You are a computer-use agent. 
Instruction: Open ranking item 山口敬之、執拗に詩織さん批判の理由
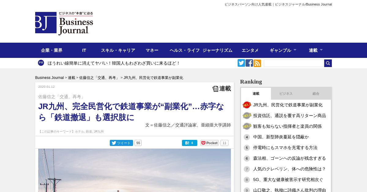[x=290, y=190]
